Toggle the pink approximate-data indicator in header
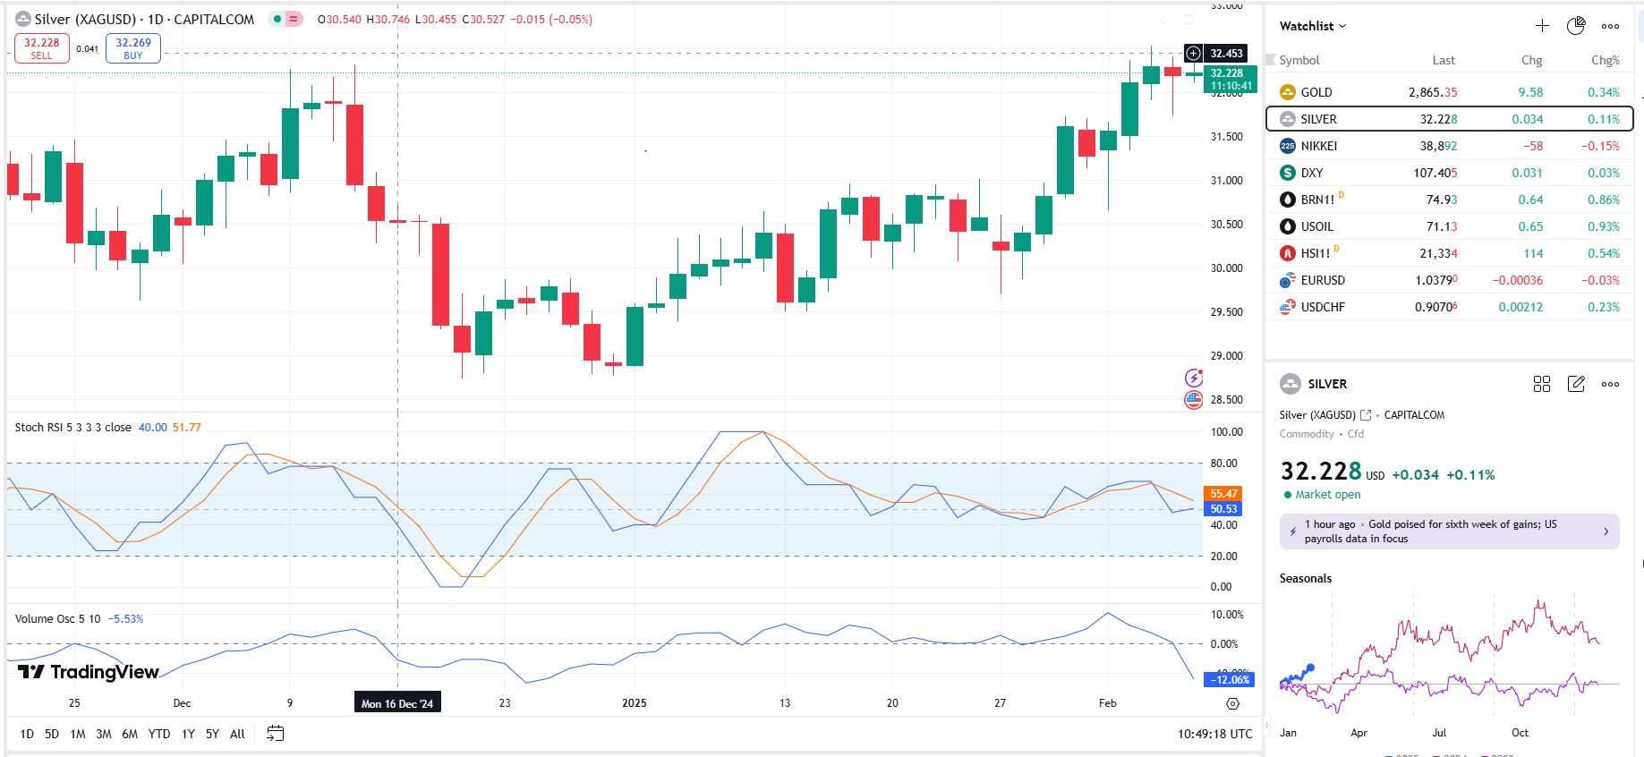 coord(294,19)
